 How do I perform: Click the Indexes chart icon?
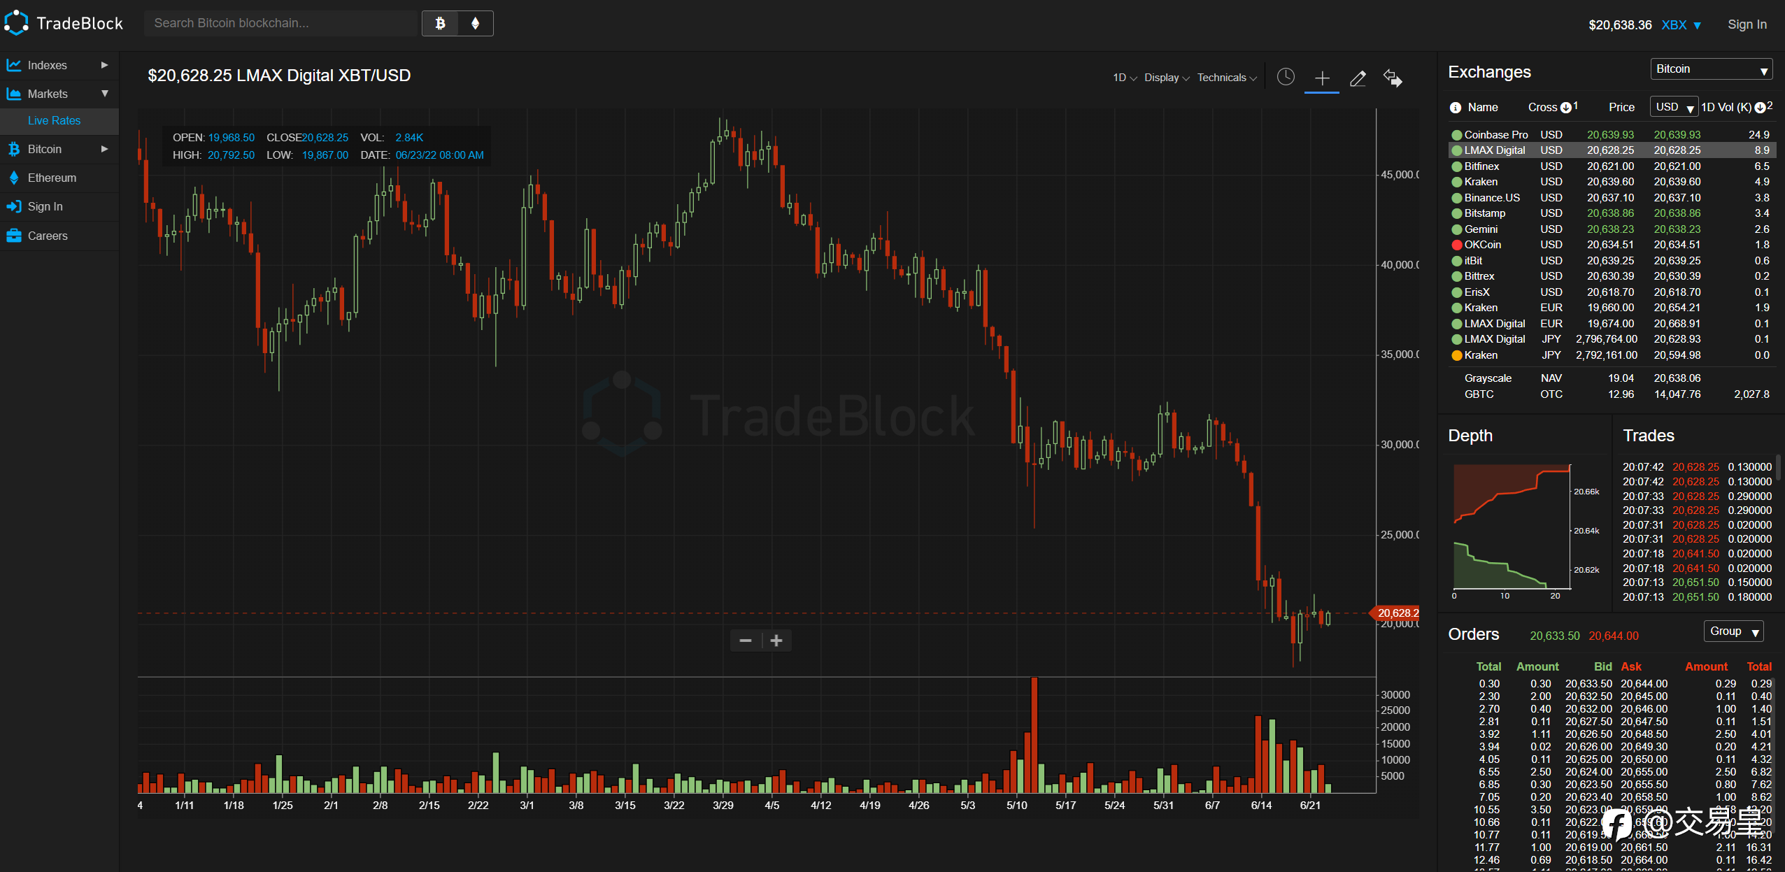point(14,65)
